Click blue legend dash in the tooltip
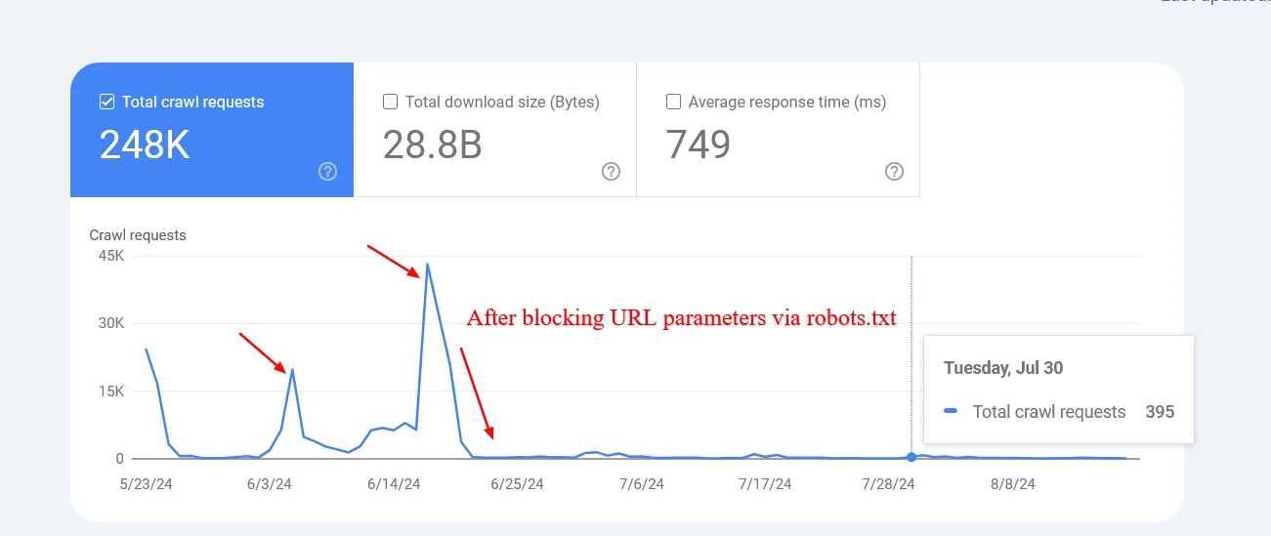 pos(951,412)
